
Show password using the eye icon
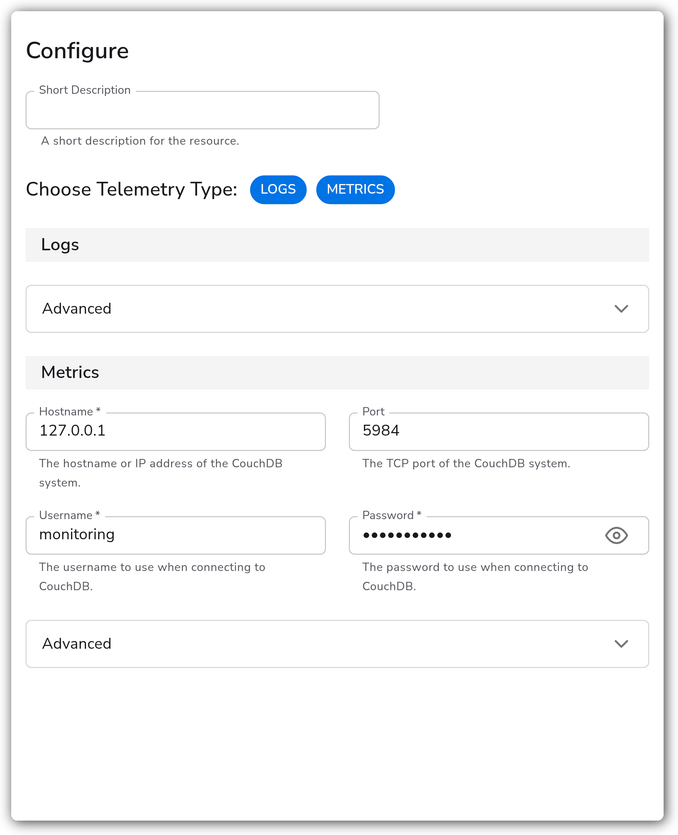[x=616, y=535]
